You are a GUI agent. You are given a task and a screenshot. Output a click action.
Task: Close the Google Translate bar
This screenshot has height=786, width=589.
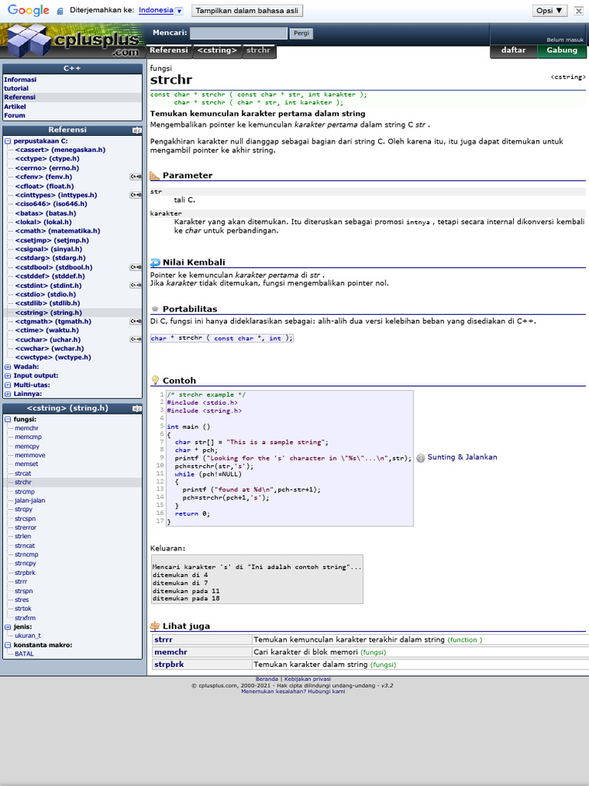(x=580, y=11)
